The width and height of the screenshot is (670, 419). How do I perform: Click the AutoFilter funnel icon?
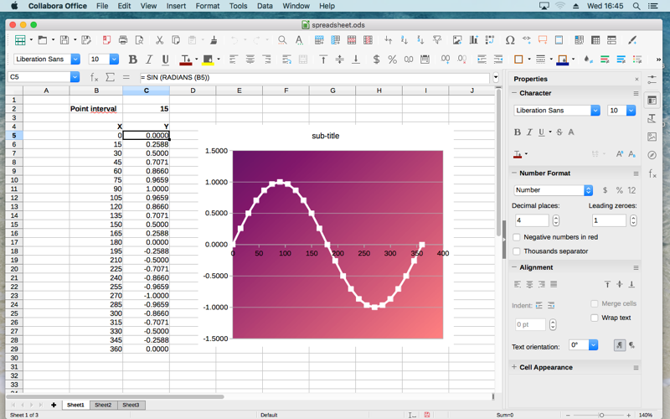(x=436, y=40)
